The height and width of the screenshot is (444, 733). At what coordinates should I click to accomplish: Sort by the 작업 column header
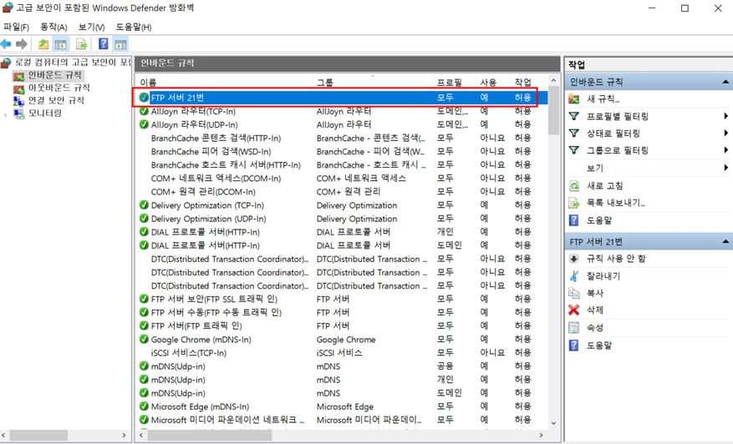pos(527,82)
